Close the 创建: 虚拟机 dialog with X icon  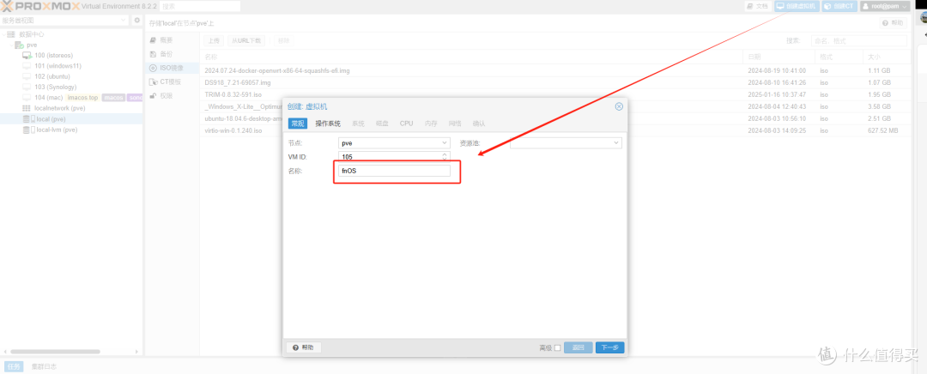(618, 106)
